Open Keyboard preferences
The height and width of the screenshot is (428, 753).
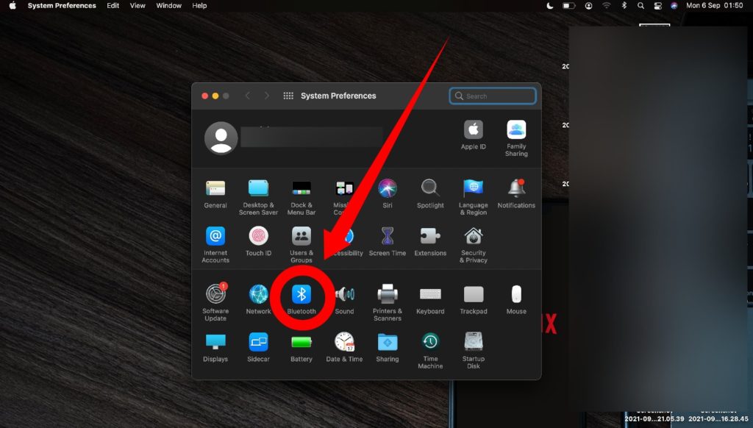(x=430, y=299)
